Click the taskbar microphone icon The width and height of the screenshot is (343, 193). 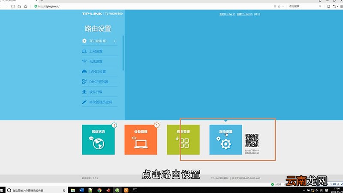pyautogui.click(x=64, y=190)
